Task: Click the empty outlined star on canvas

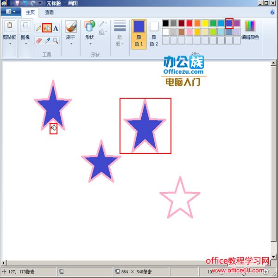Action: [180, 197]
